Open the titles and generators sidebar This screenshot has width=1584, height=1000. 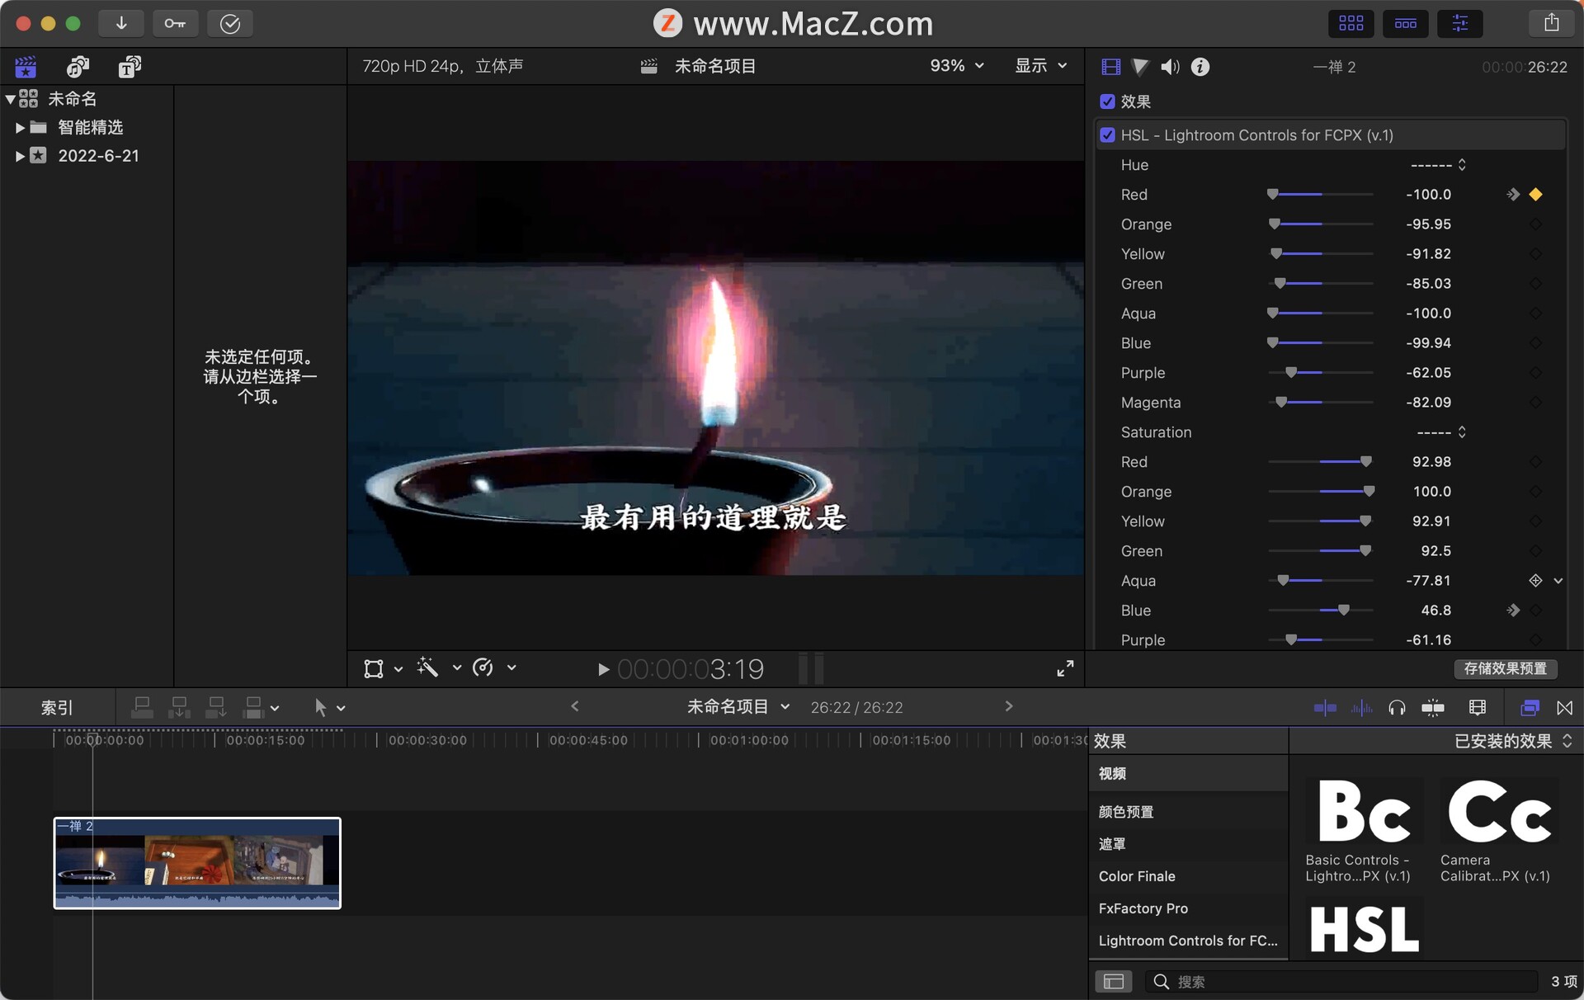[130, 67]
